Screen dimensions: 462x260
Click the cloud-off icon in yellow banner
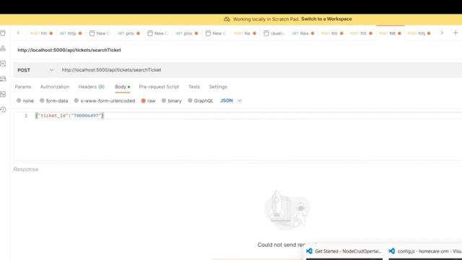coord(227,19)
